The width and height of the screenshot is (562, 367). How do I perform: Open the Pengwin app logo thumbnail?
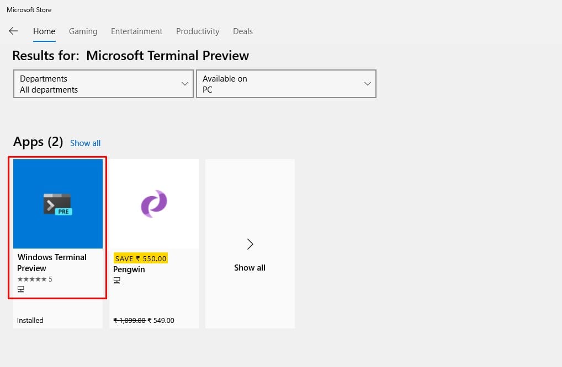coord(154,204)
